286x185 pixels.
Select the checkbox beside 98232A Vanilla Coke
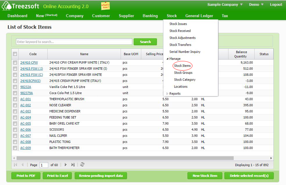[x=15, y=87]
